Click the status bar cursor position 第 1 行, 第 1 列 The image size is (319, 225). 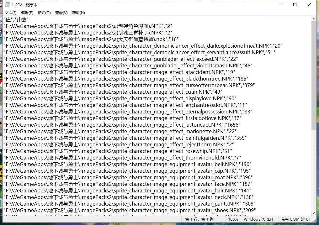199,219
